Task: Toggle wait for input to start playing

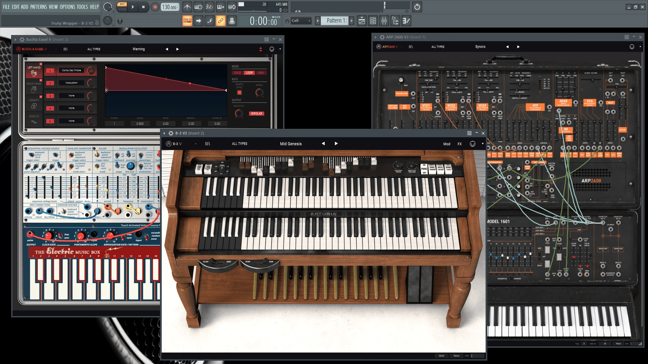Action: [198, 7]
